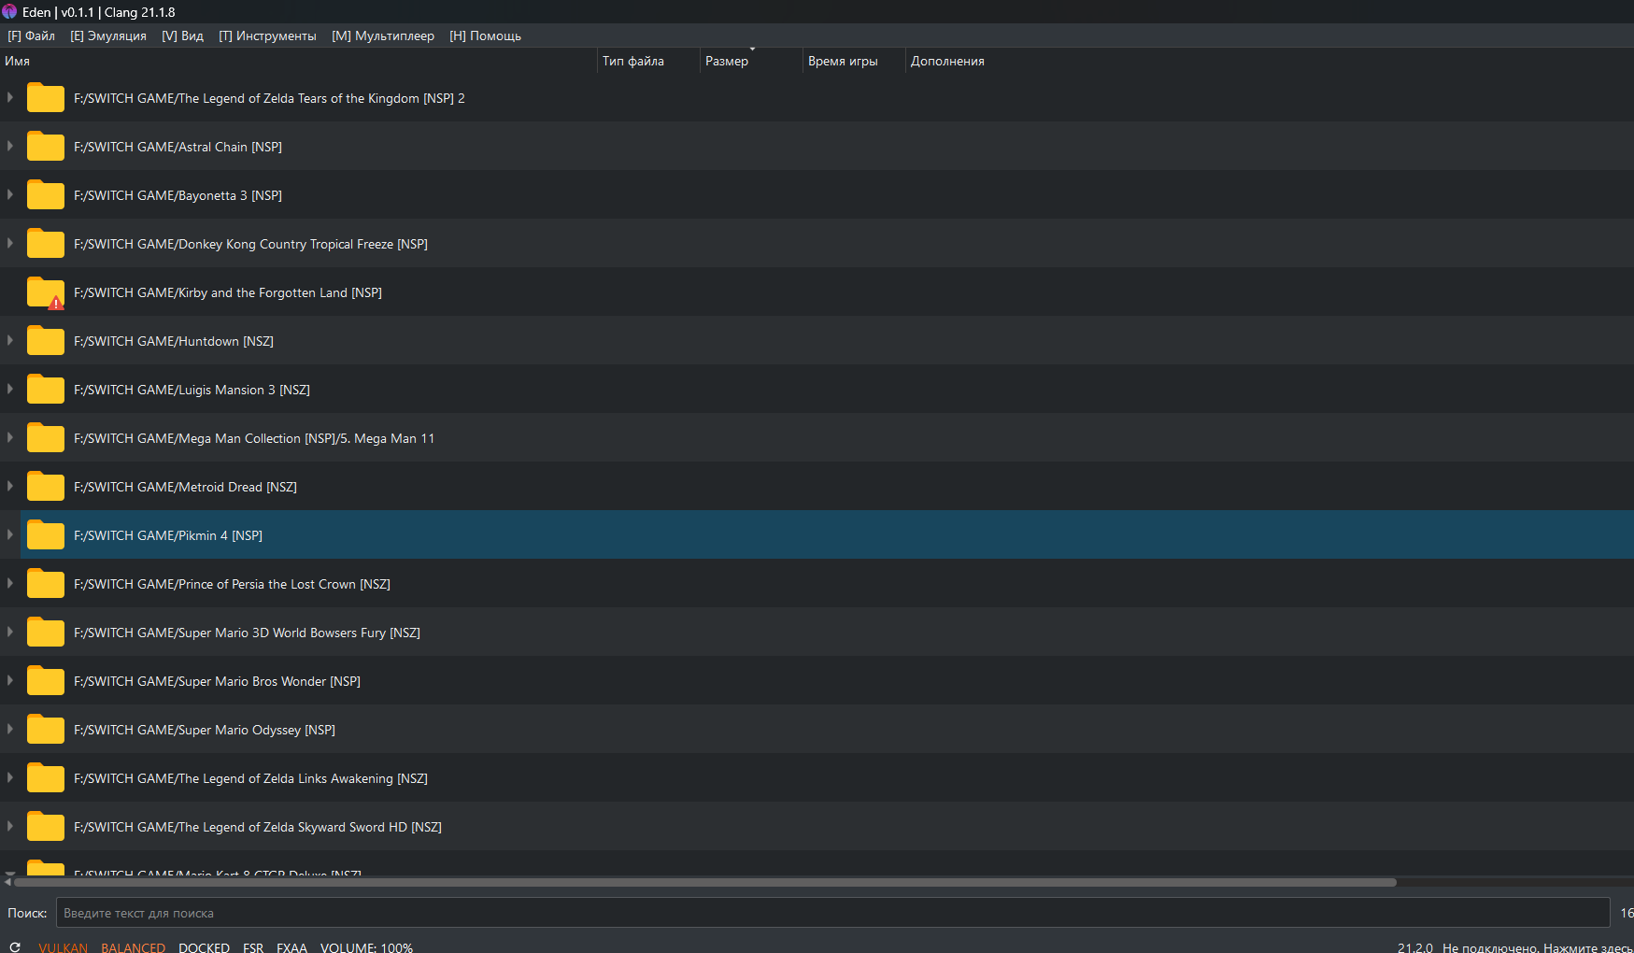Screen dimensions: 1634x953
Task: Open the Файл menu
Action: (32, 36)
